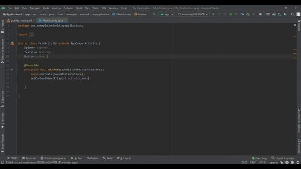Image resolution: width=301 pixels, height=169 pixels.
Task: Open the Database Inspector tool window
Action: click(x=53, y=158)
